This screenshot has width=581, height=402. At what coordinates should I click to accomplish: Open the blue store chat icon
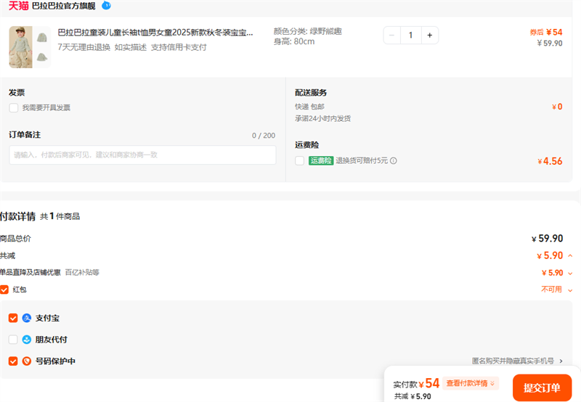coord(107,6)
